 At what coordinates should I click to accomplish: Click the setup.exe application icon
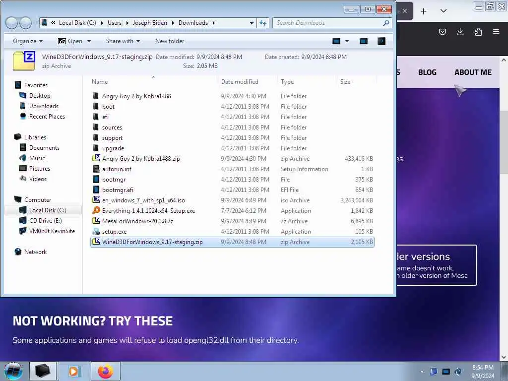point(96,231)
